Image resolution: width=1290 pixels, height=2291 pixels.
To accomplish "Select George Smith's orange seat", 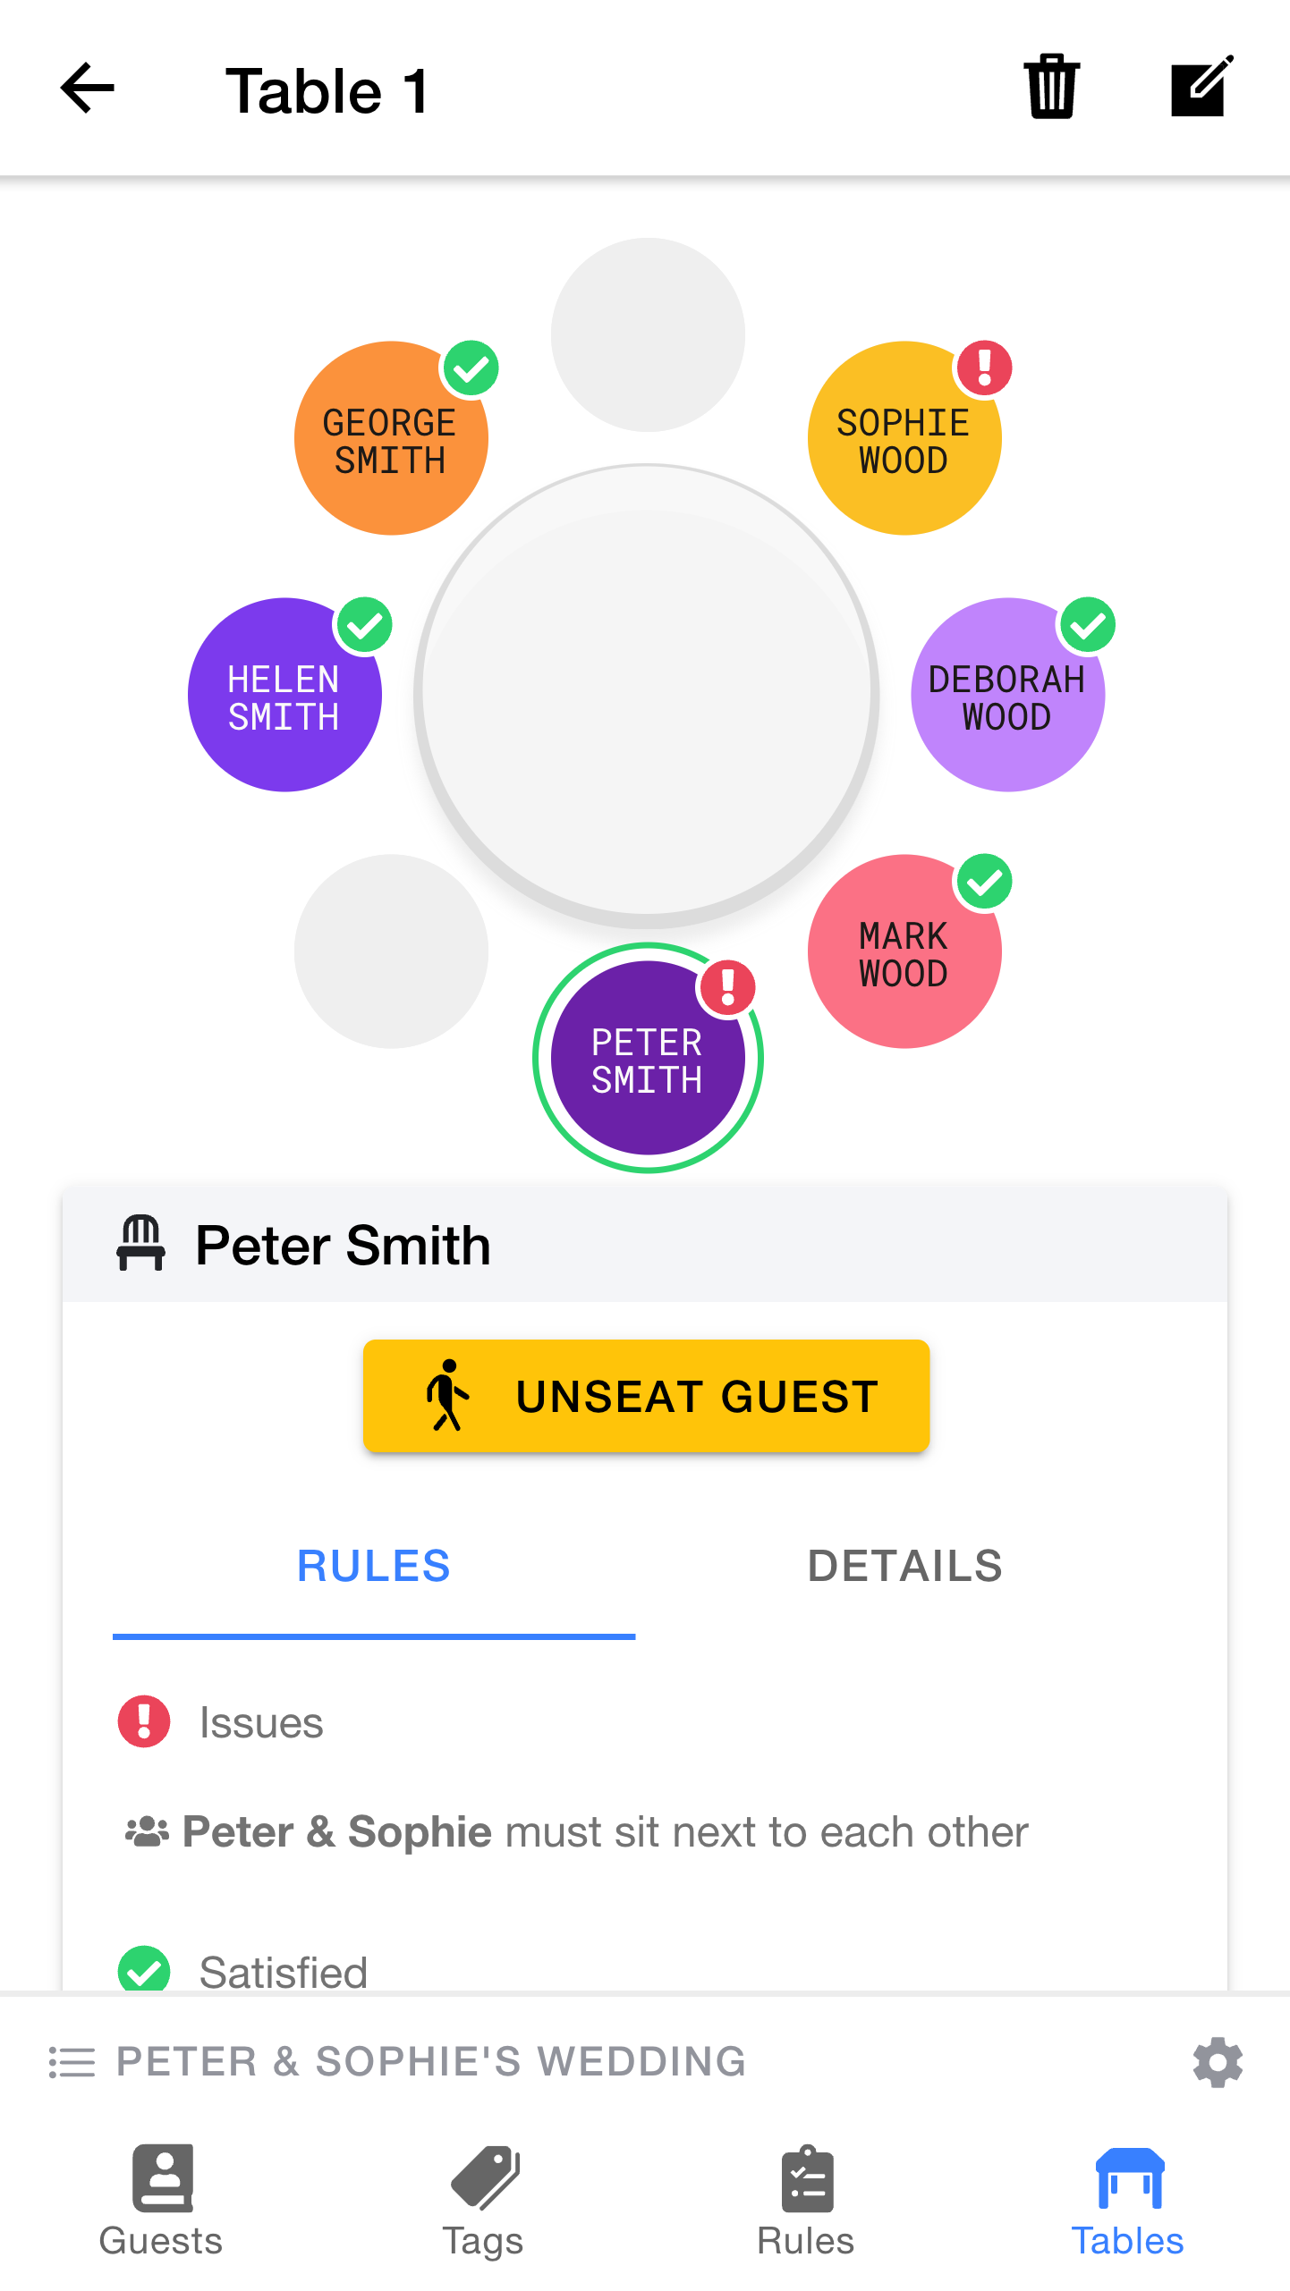I will [390, 440].
